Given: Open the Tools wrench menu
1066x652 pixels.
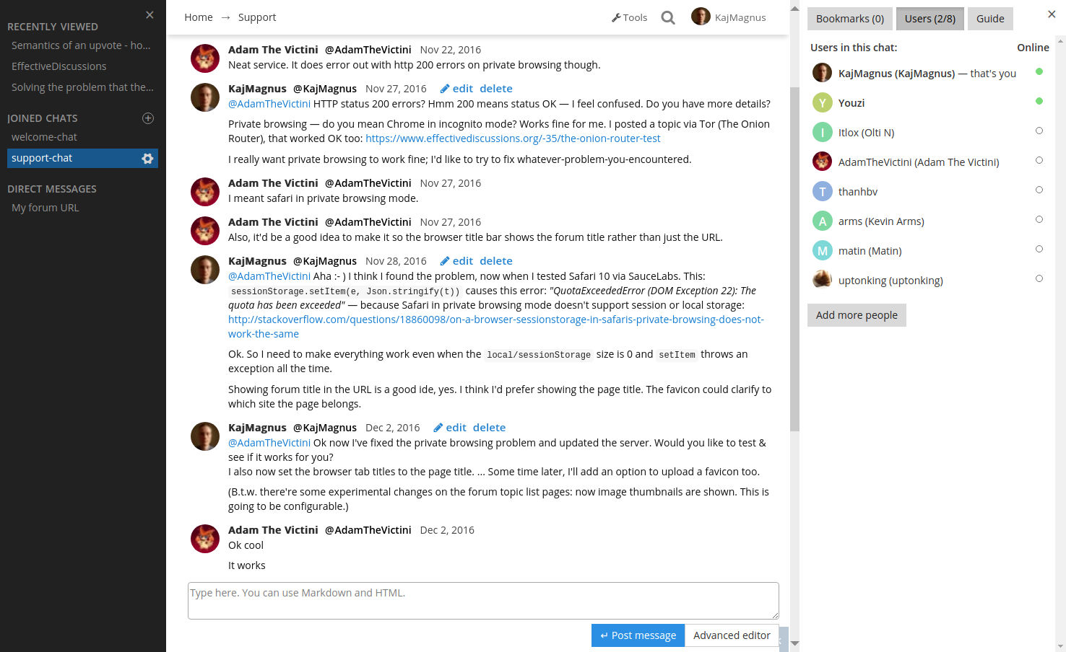Looking at the screenshot, I should click(629, 17).
